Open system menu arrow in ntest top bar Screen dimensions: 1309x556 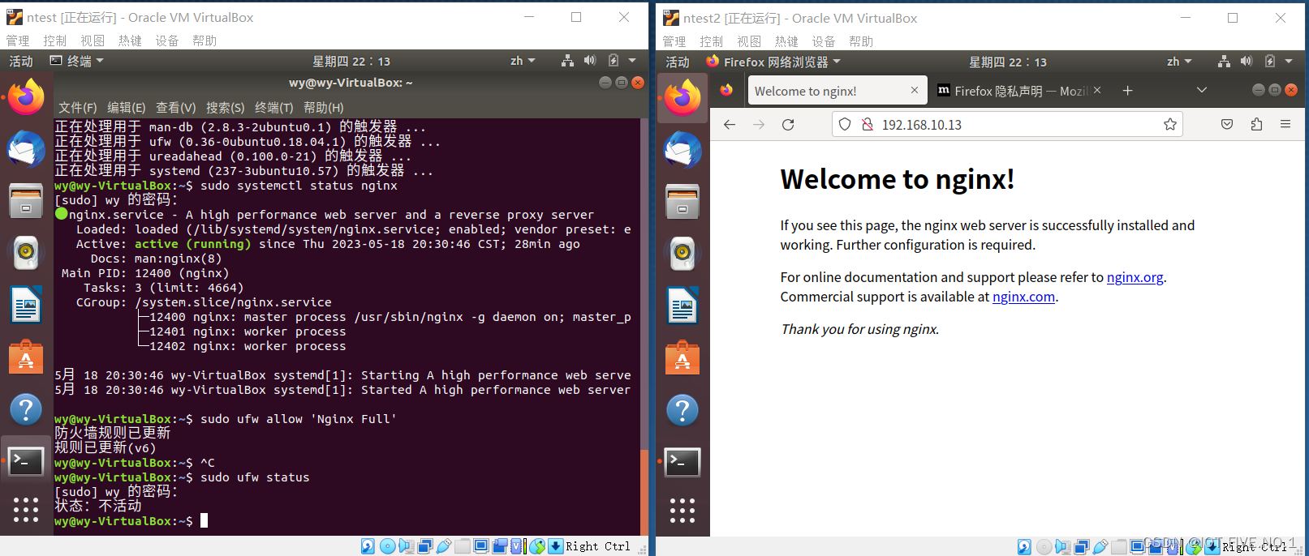[632, 61]
